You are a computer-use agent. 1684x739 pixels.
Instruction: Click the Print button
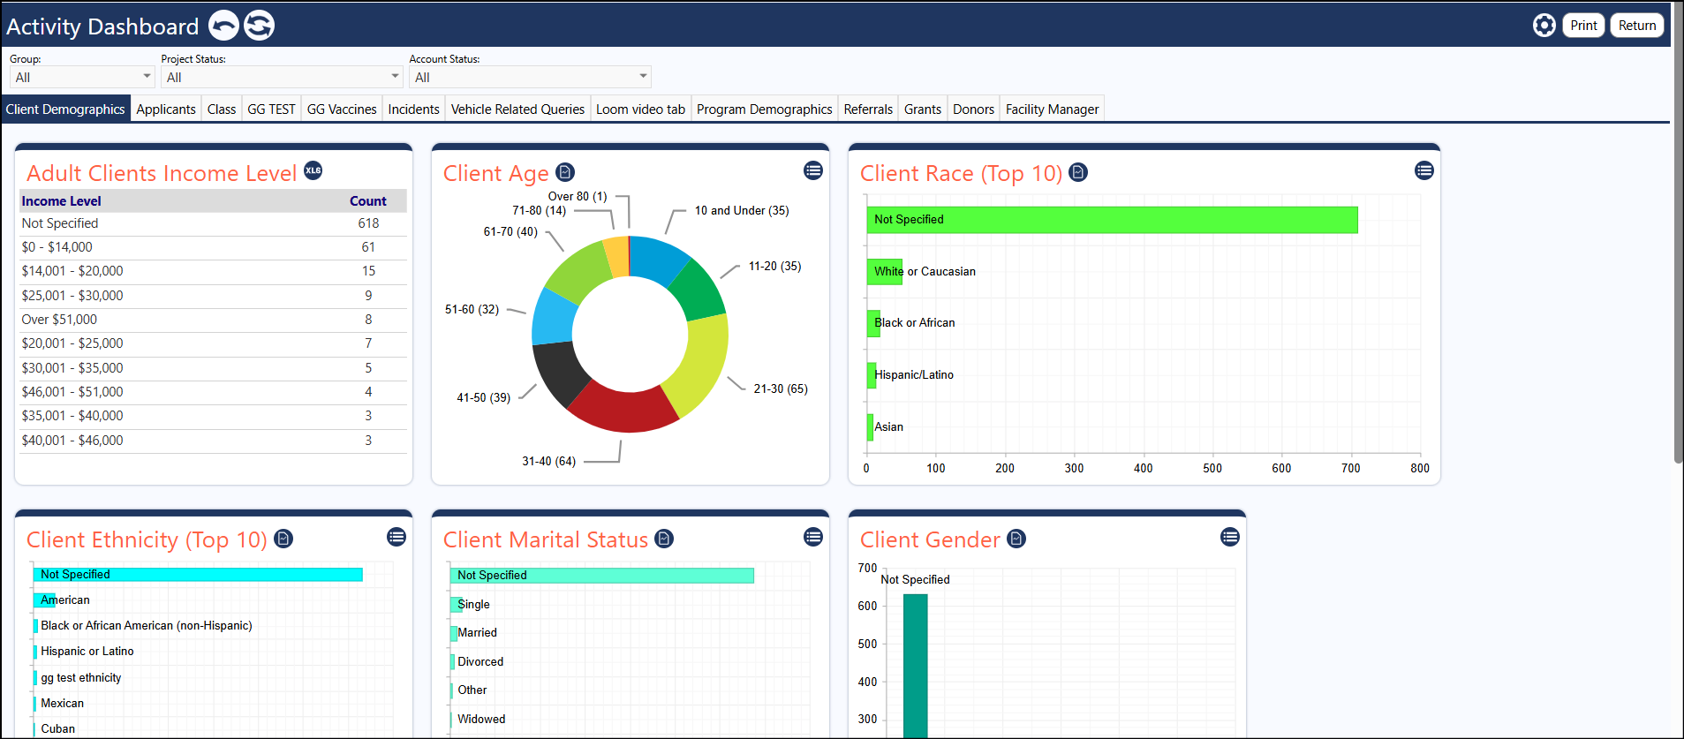coord(1583,26)
